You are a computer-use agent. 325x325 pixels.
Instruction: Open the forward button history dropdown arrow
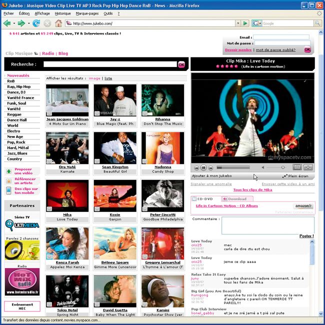coord(29,23)
